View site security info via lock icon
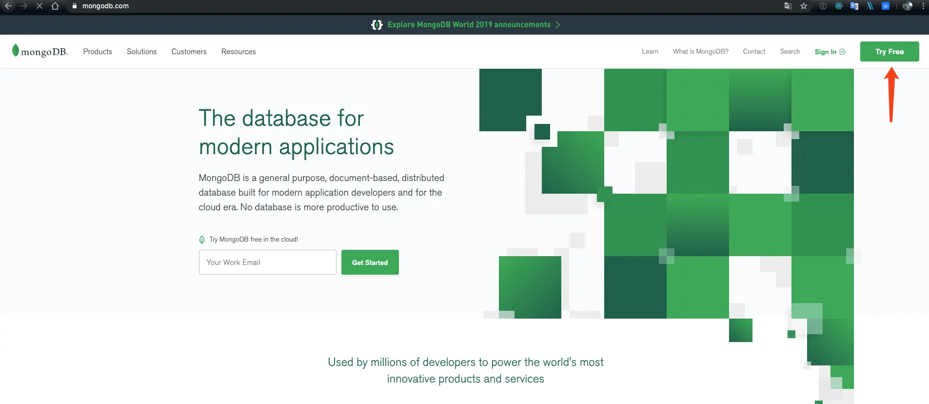The width and height of the screenshot is (929, 404). tap(75, 6)
